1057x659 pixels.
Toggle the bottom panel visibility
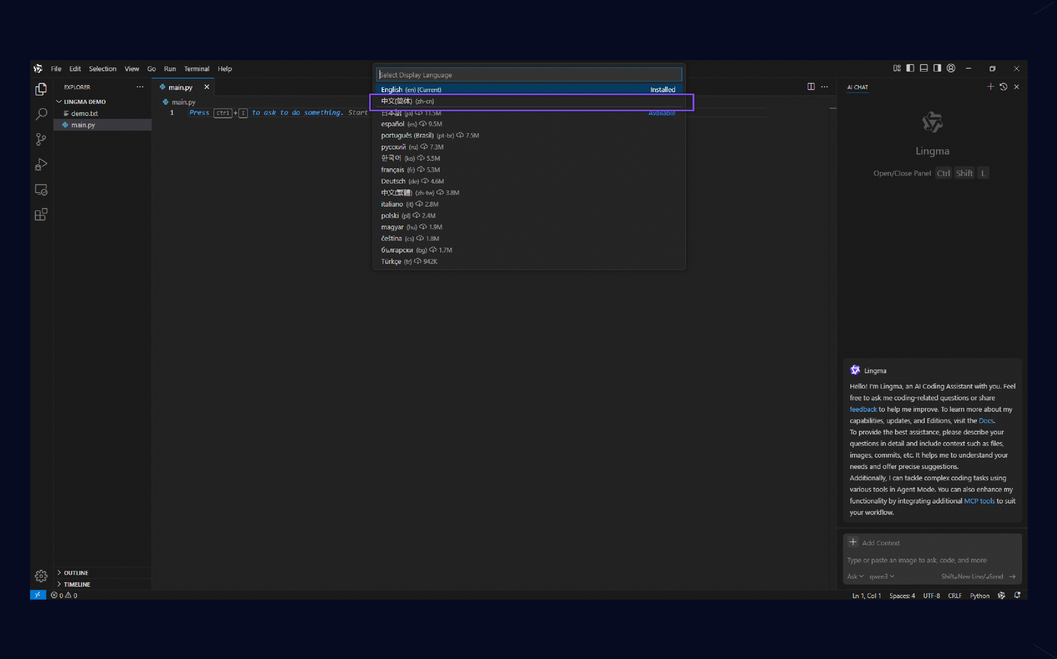[924, 68]
